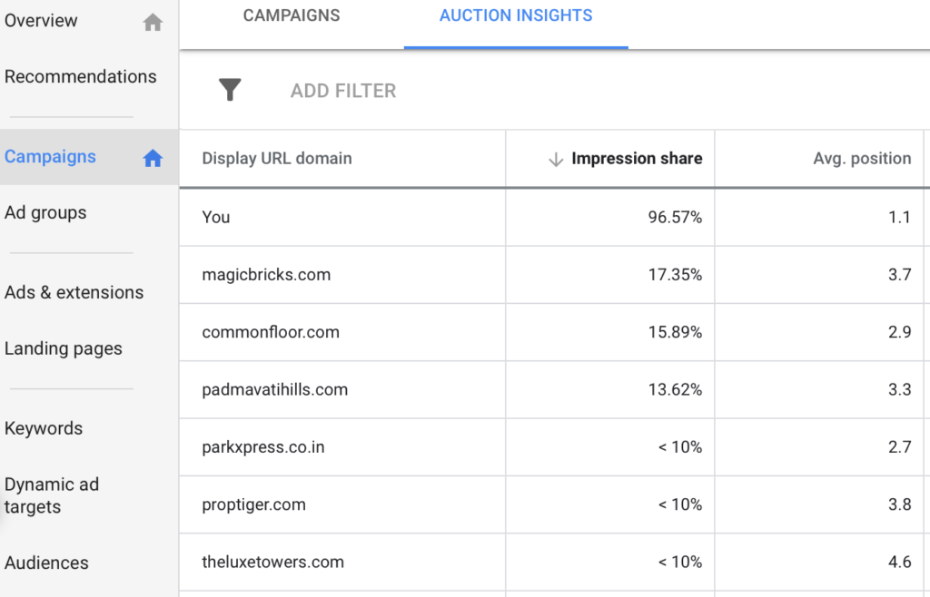Click the home icon beside Overview
This screenshot has height=597, width=930.
[152, 21]
